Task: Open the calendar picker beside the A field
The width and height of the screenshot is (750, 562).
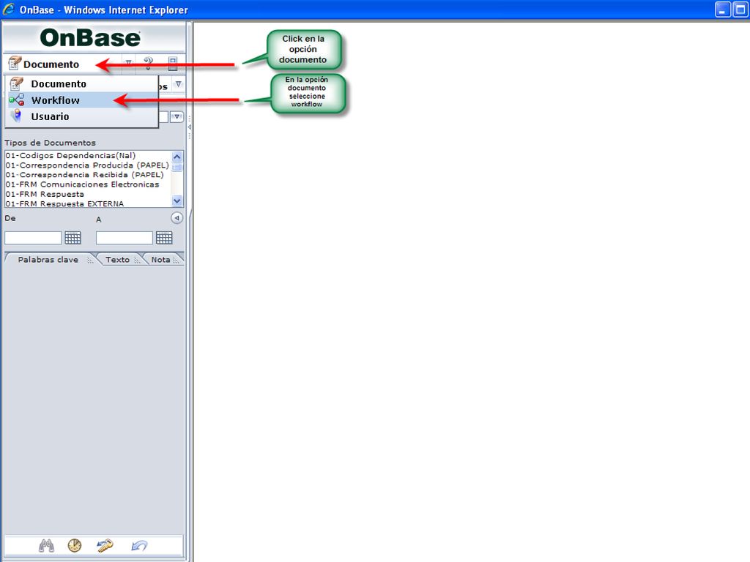Action: 164,238
